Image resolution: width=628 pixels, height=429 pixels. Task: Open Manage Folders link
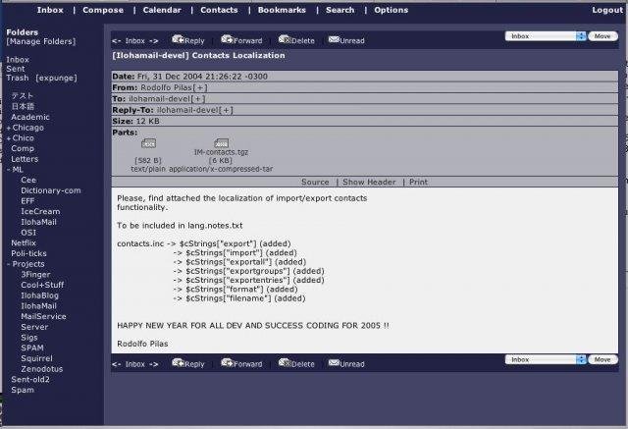pos(41,41)
